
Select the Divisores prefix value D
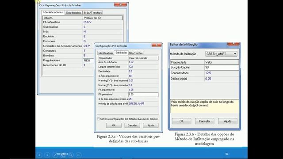84,41
